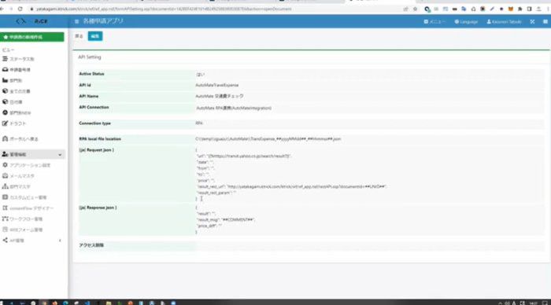Screen dimensions: 551x305
Task: Toggle the hamburger sidebar menu icon
Action: [x=76, y=21]
